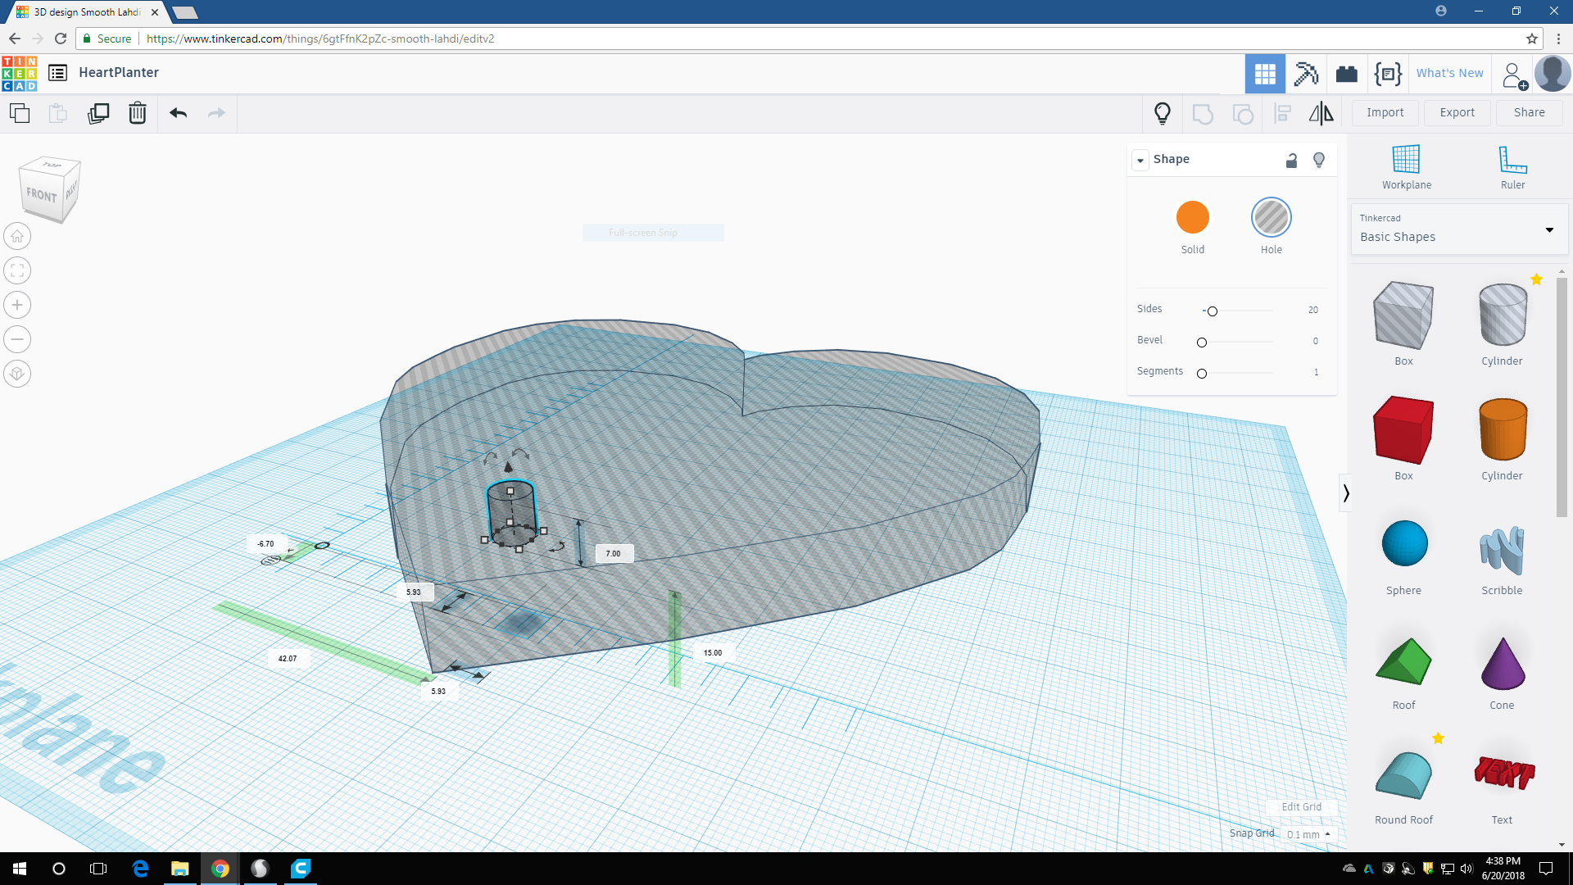Undo the last action
This screenshot has width=1573, height=885.
pyautogui.click(x=178, y=113)
